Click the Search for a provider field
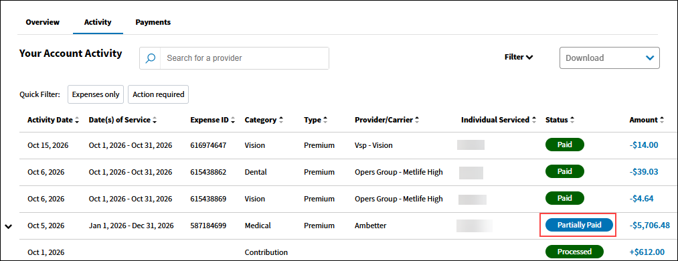Viewport: 678px width, 261px height. pos(244,58)
